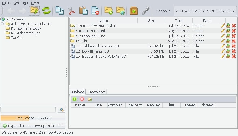Start uploads with green play icon
Screen dimensions: 238x136
tap(75, 99)
